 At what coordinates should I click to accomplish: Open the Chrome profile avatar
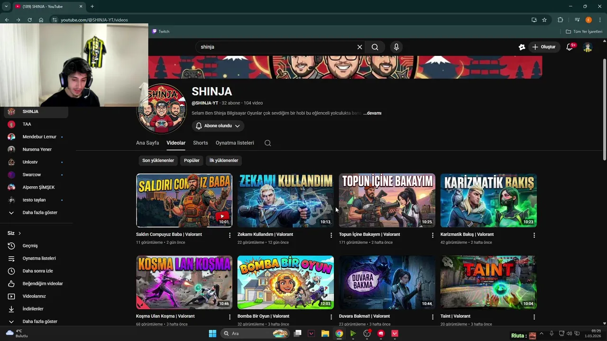(x=589, y=20)
